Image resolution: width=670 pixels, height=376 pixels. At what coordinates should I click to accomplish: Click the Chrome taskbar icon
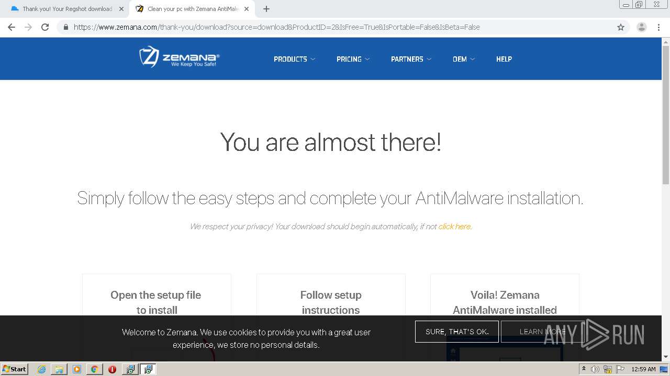(x=94, y=369)
